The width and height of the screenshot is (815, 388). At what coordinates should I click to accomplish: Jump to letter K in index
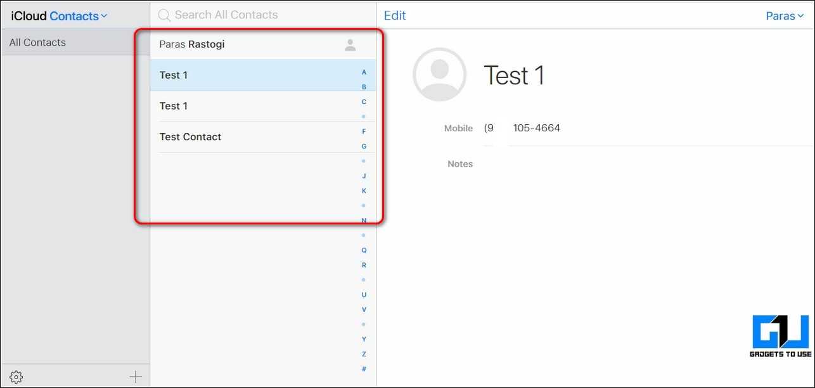(x=364, y=191)
